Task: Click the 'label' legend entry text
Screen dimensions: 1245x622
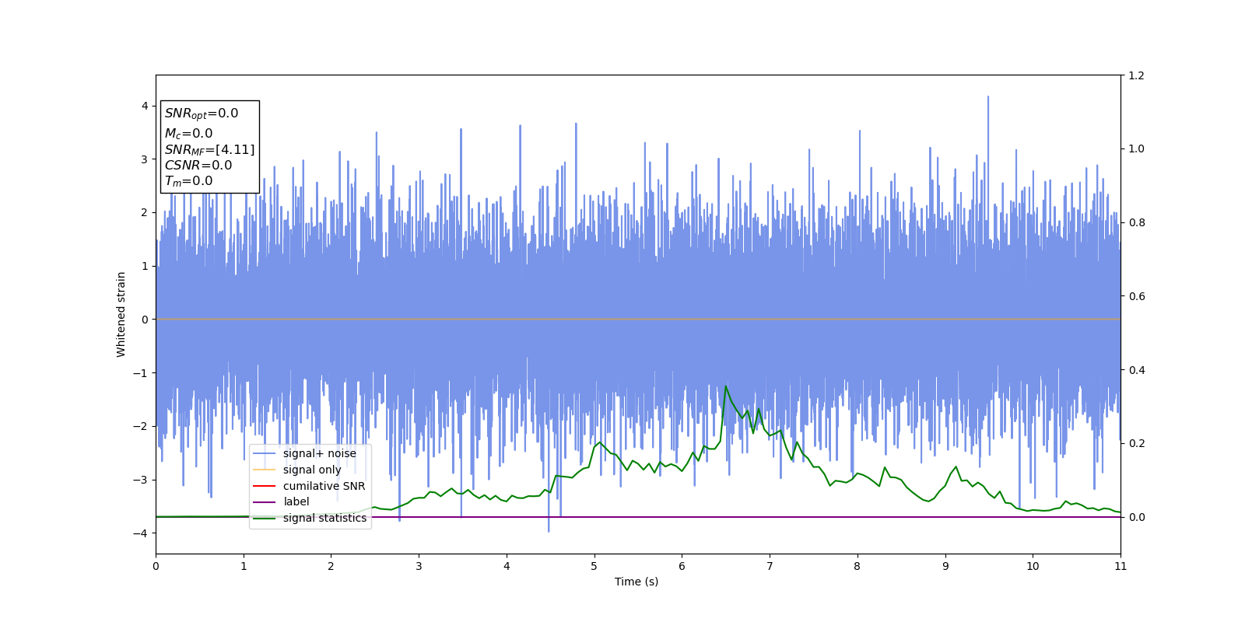Action: [296, 501]
